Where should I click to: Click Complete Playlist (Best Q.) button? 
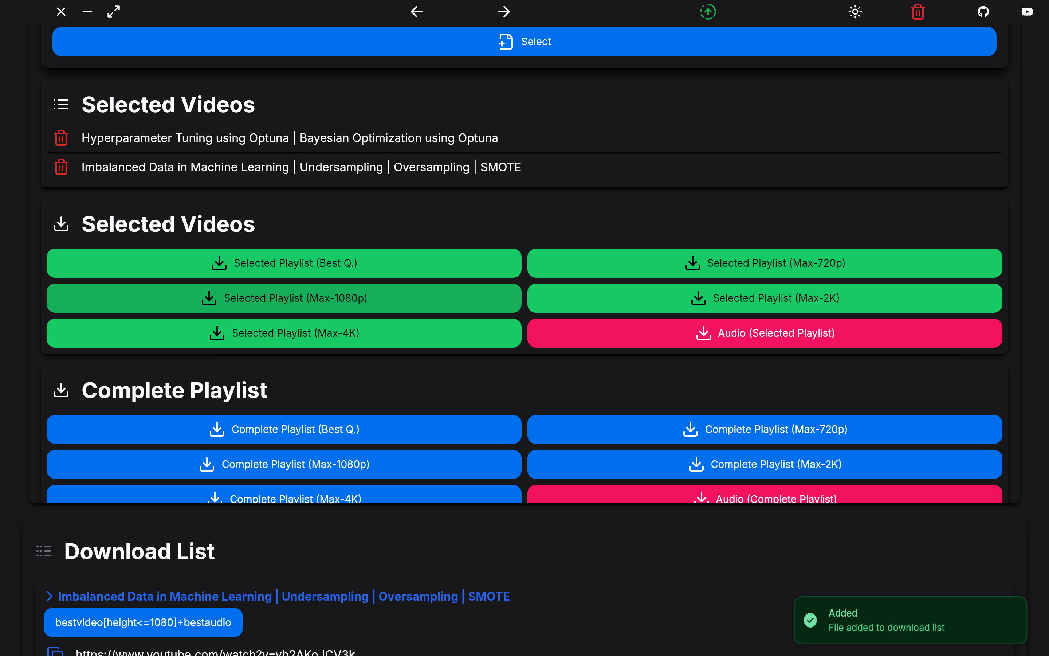coord(284,429)
